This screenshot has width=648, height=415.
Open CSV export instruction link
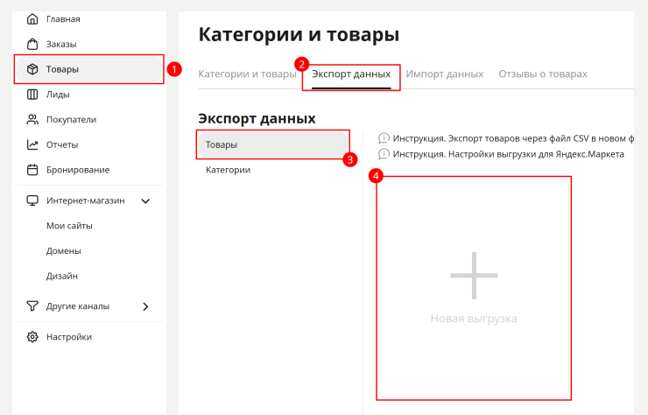coord(513,138)
